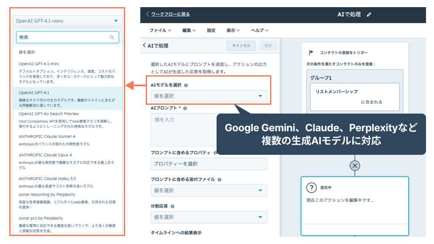The width and height of the screenshot is (434, 244).
Task: Click info icon beside プロンプトに含める添付ファイル
Action: tap(220, 180)
